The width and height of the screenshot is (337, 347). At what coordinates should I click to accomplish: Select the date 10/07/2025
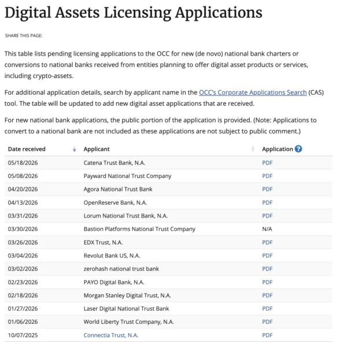point(23,335)
